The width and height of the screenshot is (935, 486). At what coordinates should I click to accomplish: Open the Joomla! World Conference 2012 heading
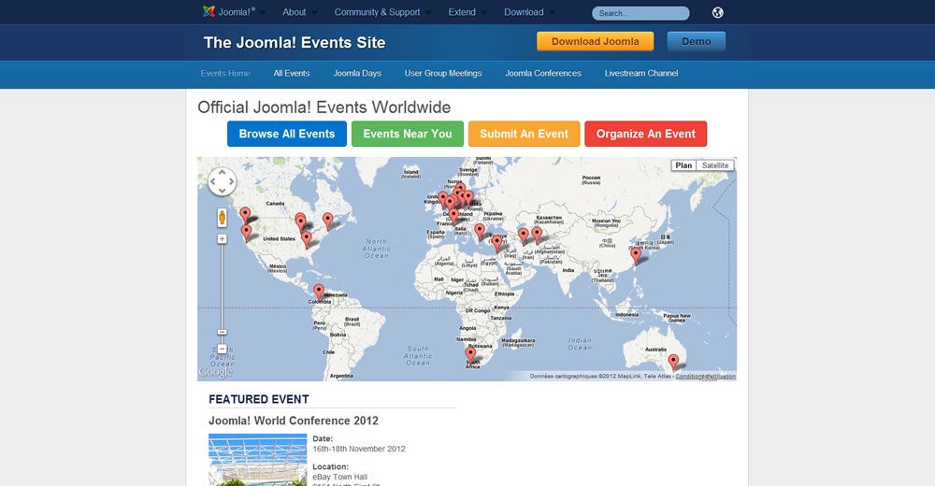tap(294, 421)
